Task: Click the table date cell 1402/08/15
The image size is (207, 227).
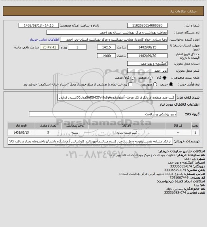Action: tap(21, 132)
